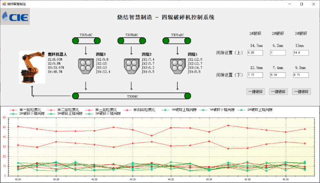Click the CIE logo
The image size is (320, 183).
tap(15, 17)
